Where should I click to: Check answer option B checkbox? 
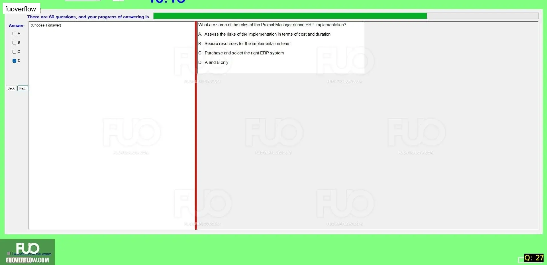14,42
